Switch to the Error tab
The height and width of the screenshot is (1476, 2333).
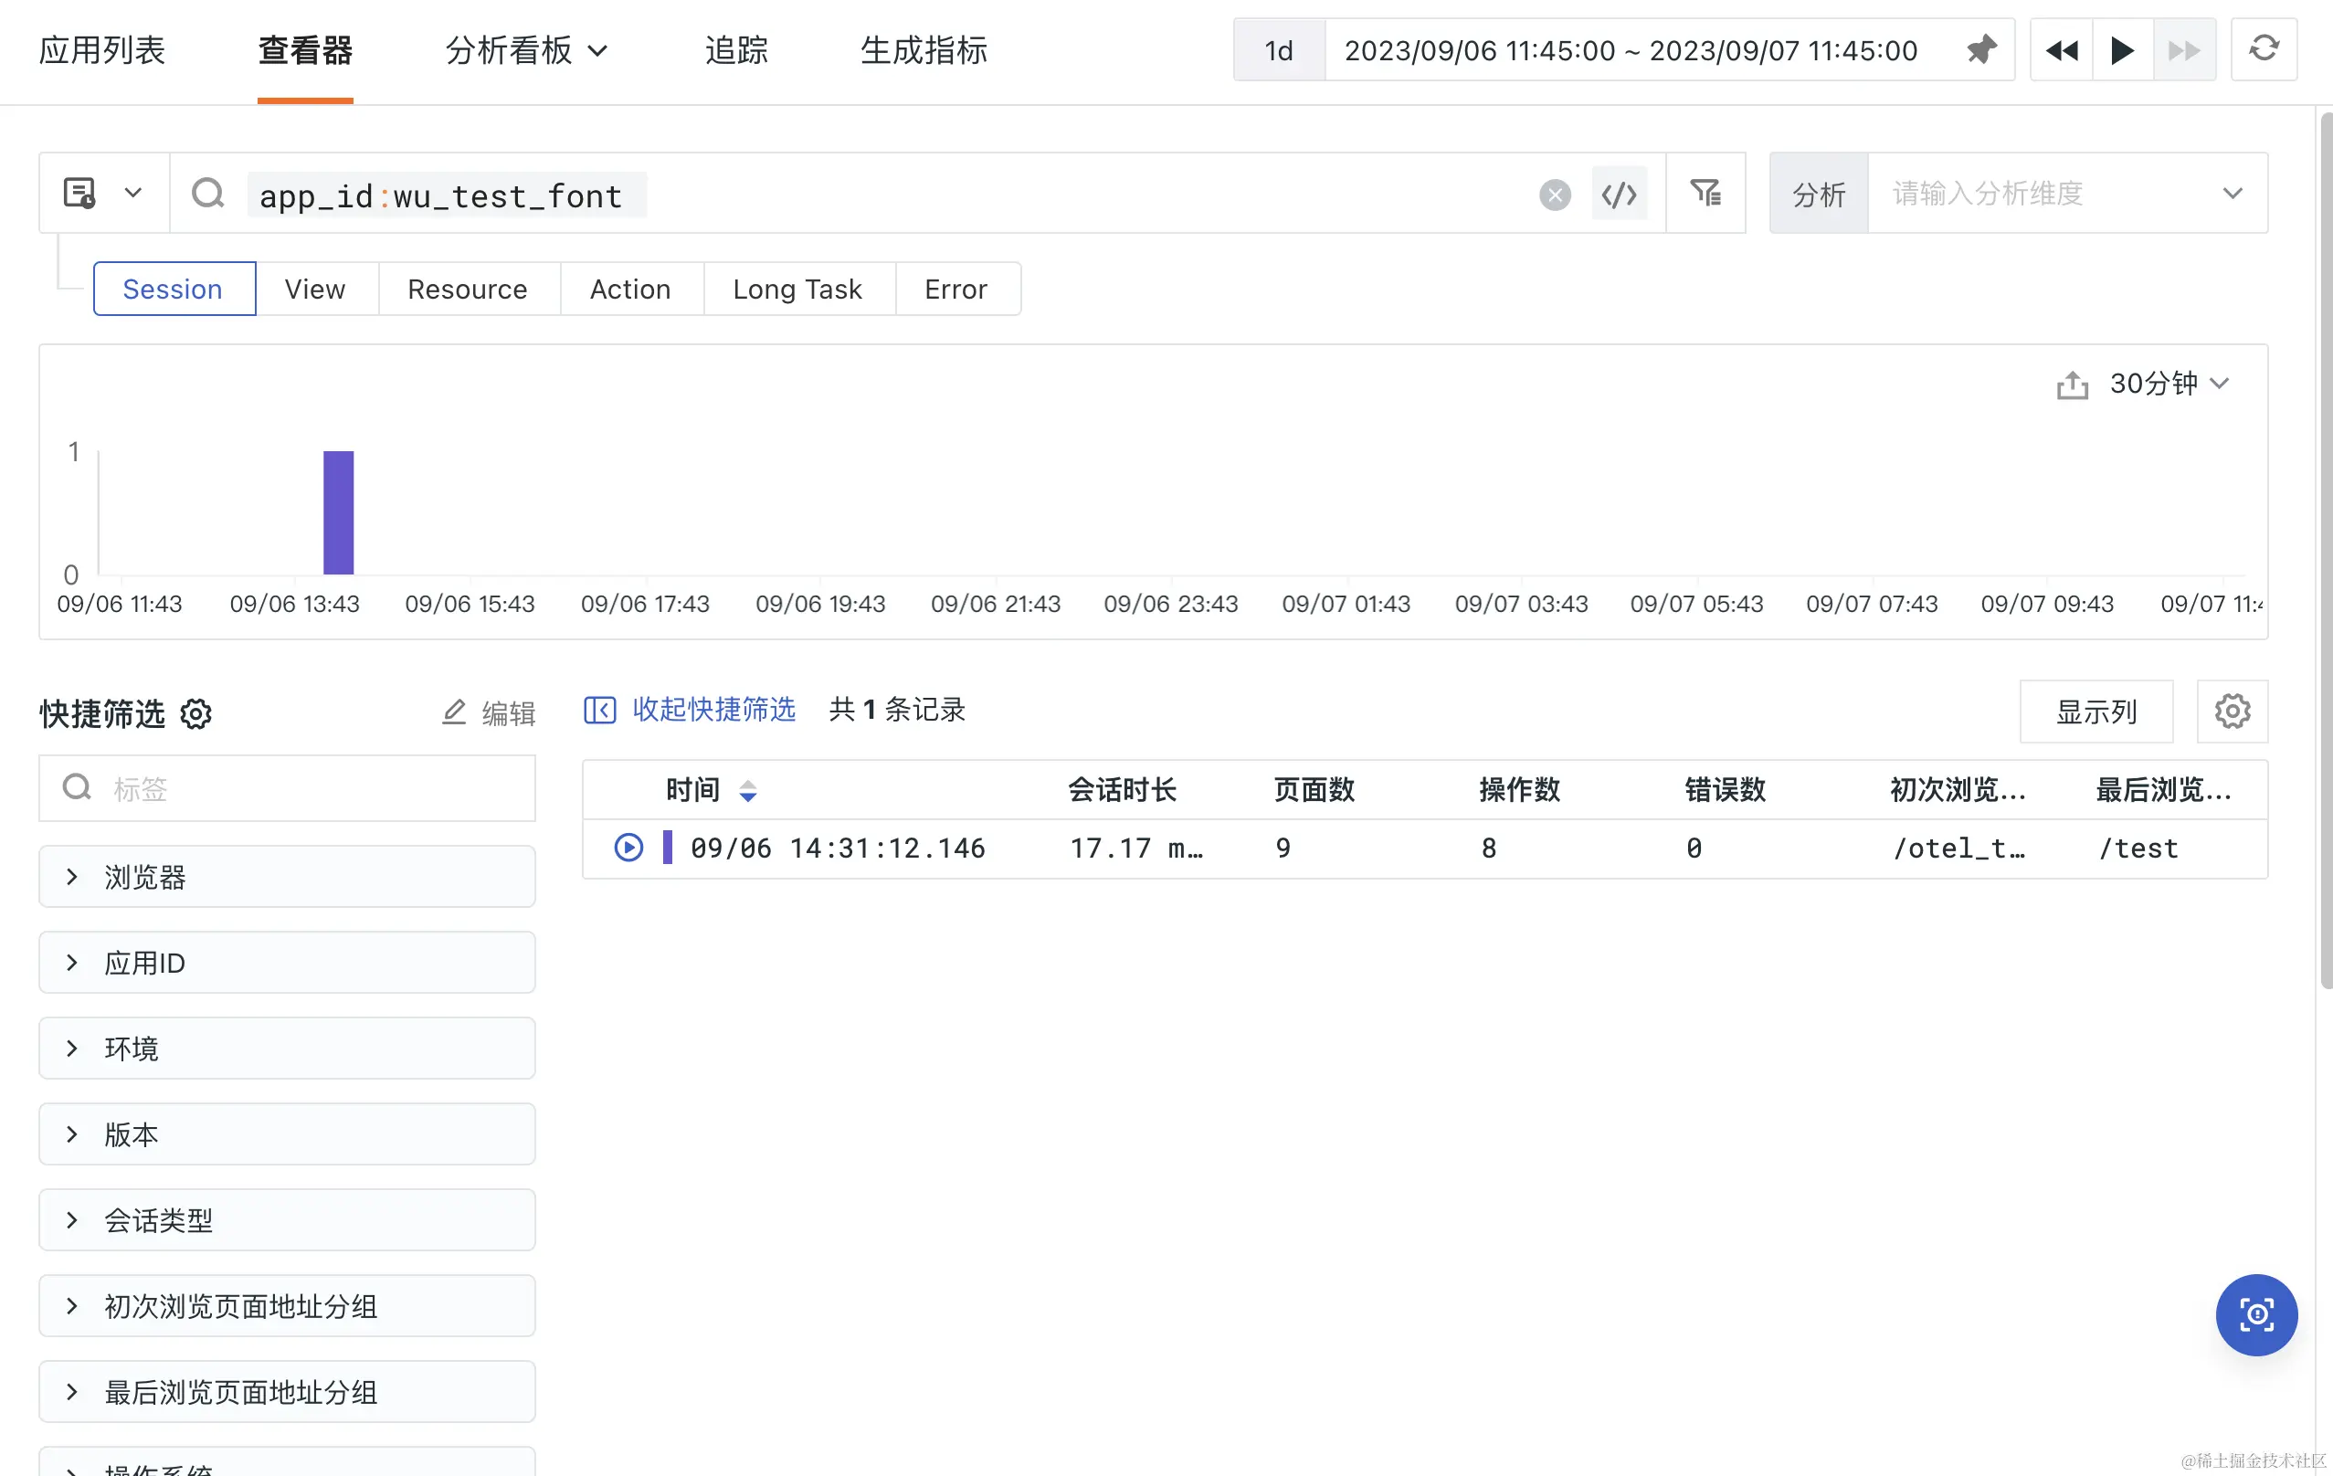coord(957,289)
